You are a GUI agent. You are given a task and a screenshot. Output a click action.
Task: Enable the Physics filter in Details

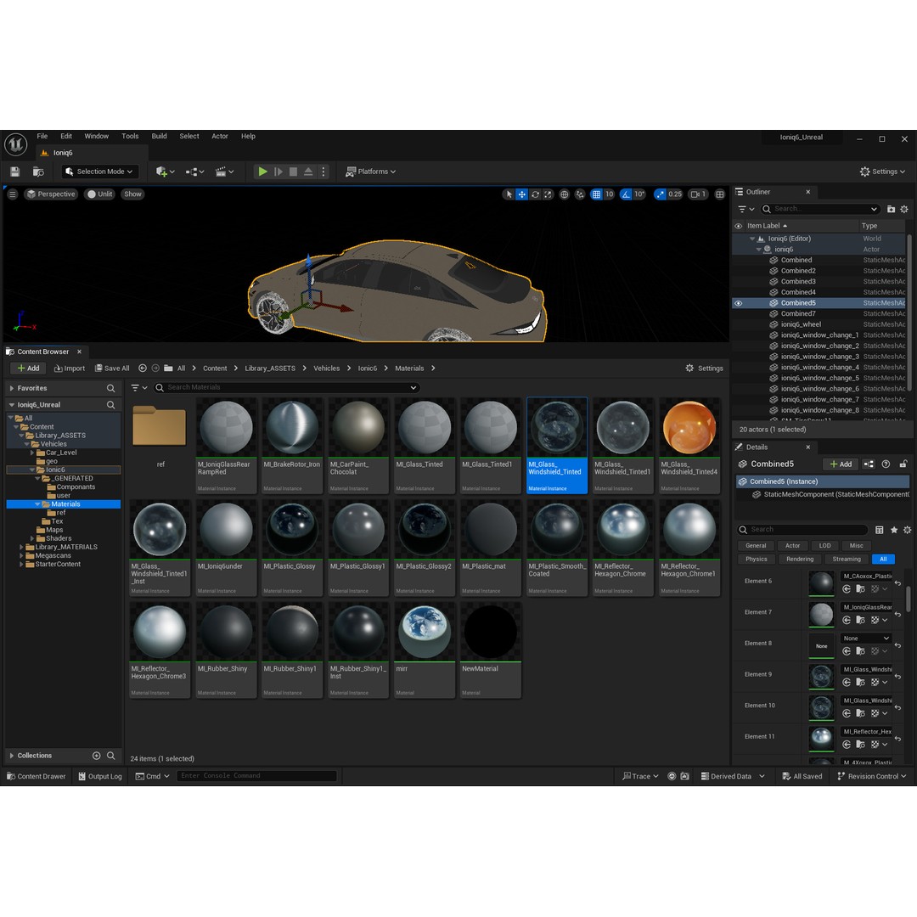tap(757, 559)
